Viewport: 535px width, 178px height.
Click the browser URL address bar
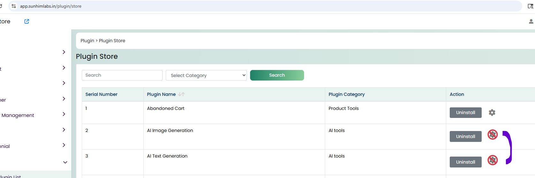click(x=265, y=6)
